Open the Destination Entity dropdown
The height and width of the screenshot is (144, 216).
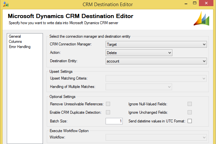coord(156,61)
